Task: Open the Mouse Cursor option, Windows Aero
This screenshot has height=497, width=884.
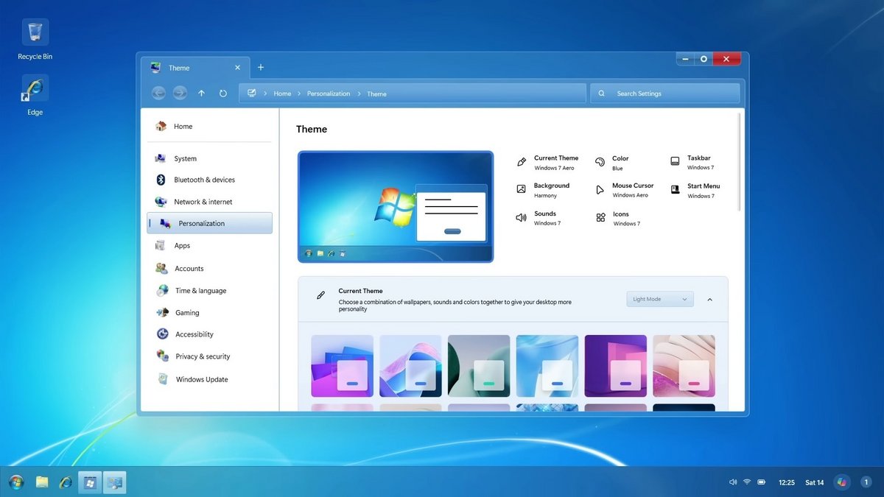Action: point(625,190)
